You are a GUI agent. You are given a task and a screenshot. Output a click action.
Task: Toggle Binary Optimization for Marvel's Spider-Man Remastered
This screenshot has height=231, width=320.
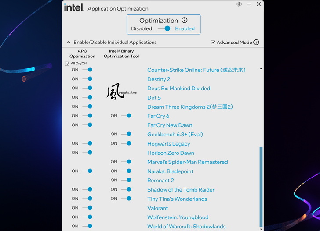point(126,162)
